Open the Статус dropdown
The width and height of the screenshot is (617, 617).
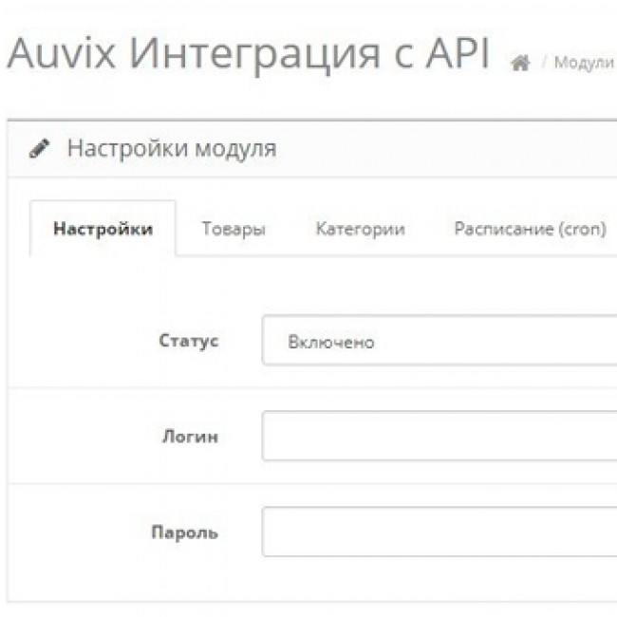coord(439,342)
